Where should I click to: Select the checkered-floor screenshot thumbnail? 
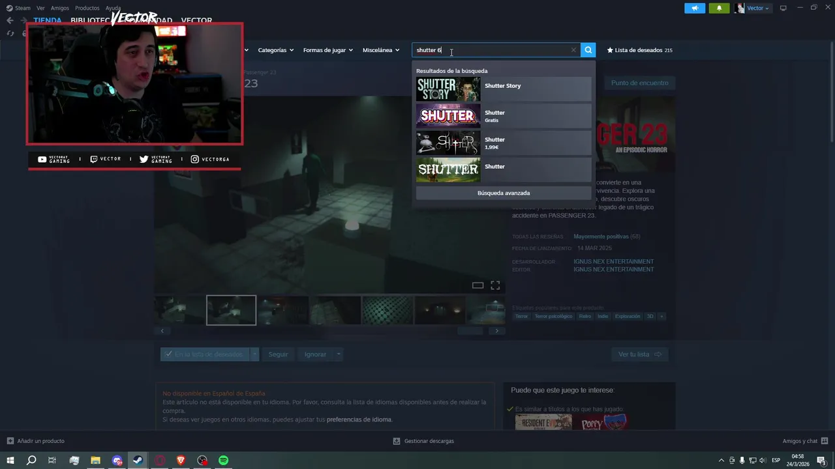387,310
